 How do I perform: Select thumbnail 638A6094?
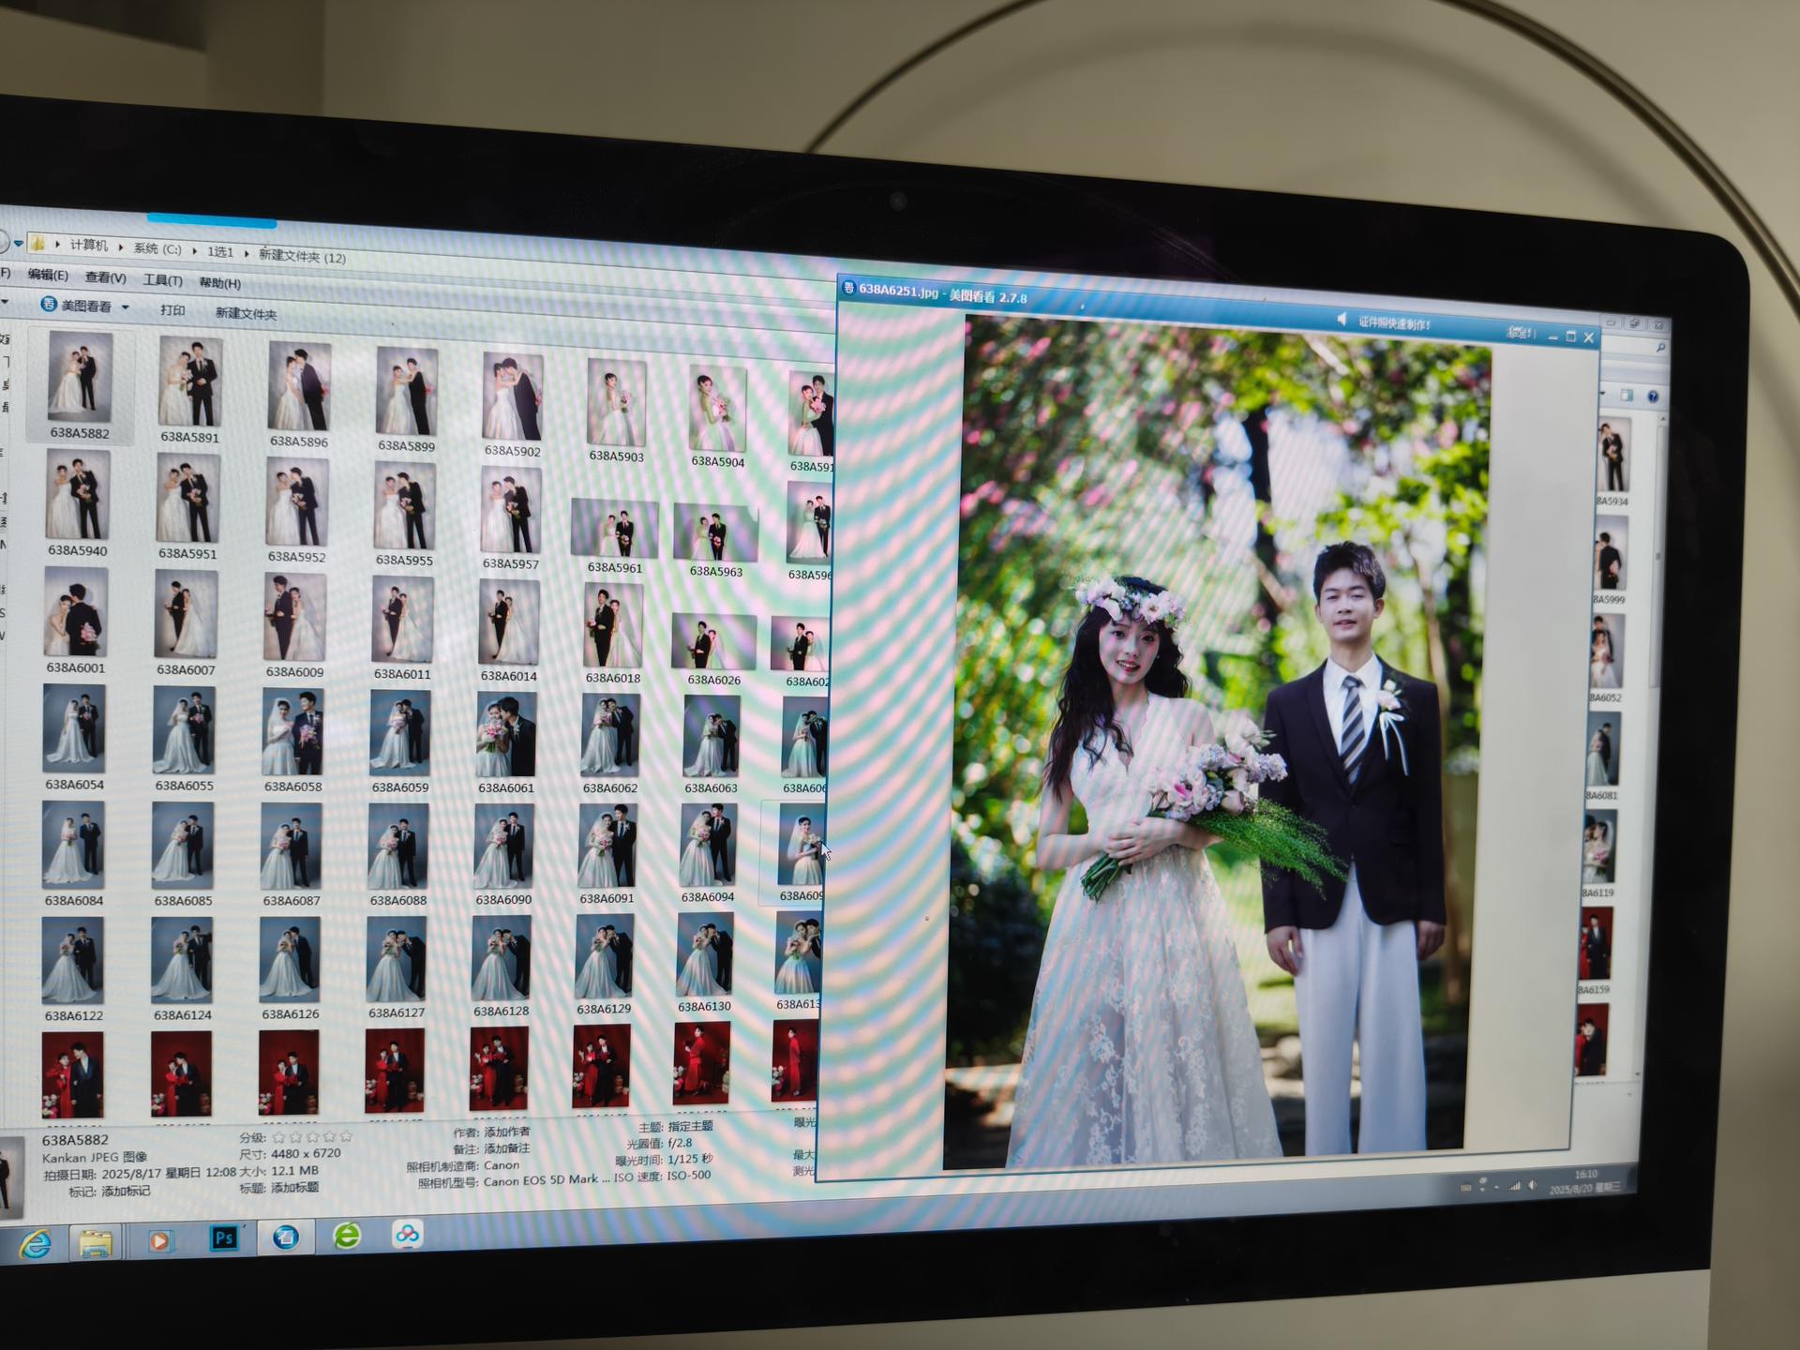coord(708,844)
